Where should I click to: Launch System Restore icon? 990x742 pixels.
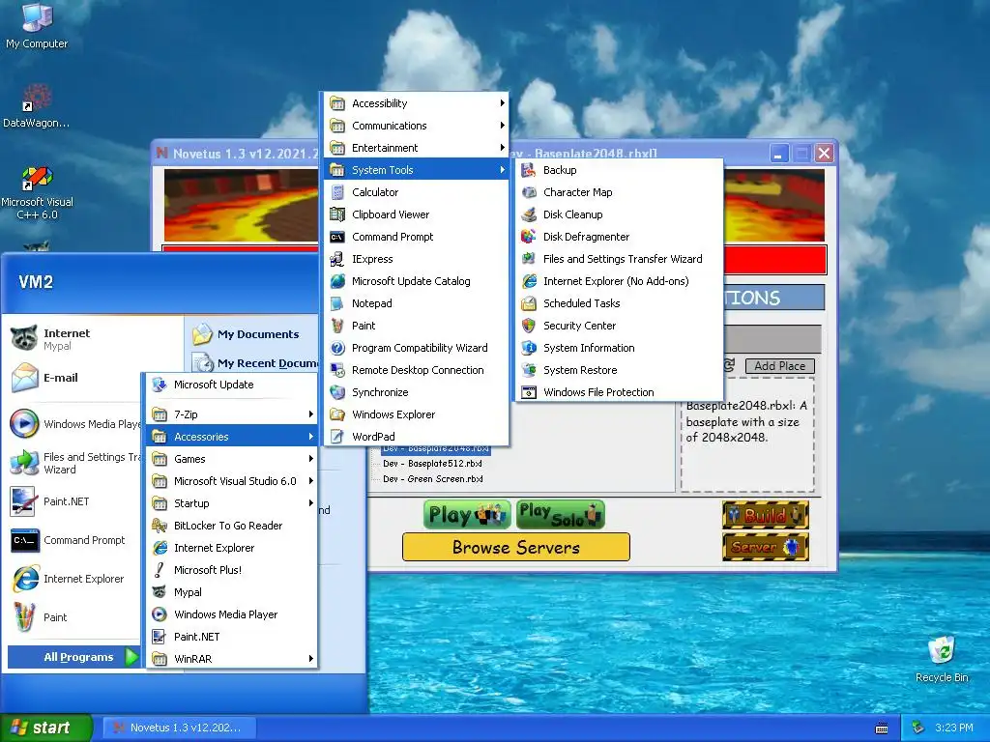pyautogui.click(x=529, y=370)
